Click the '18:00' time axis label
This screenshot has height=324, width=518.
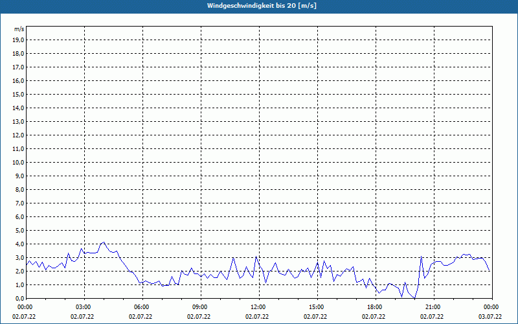[x=376, y=307]
